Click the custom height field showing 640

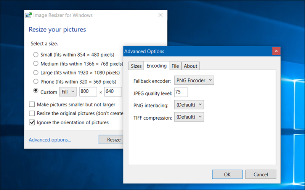click(113, 92)
